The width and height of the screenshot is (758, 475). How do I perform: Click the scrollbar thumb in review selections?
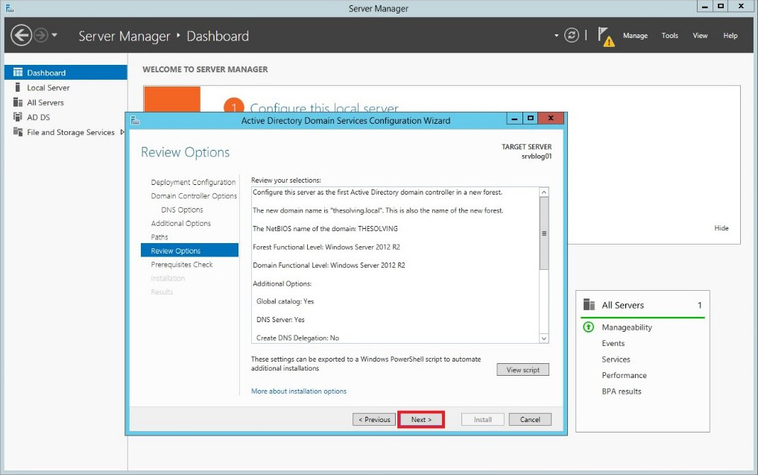(x=544, y=233)
